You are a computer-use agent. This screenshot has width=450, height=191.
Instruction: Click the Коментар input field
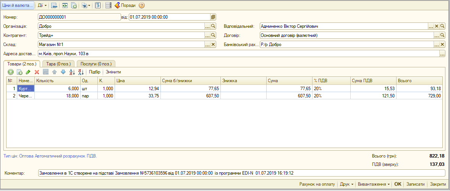pyautogui.click(x=241, y=173)
